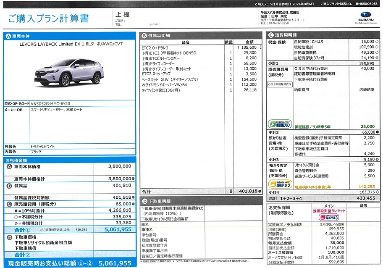Click the 小計4 value 163,375
This screenshot has width=383, height=268.
(367, 192)
